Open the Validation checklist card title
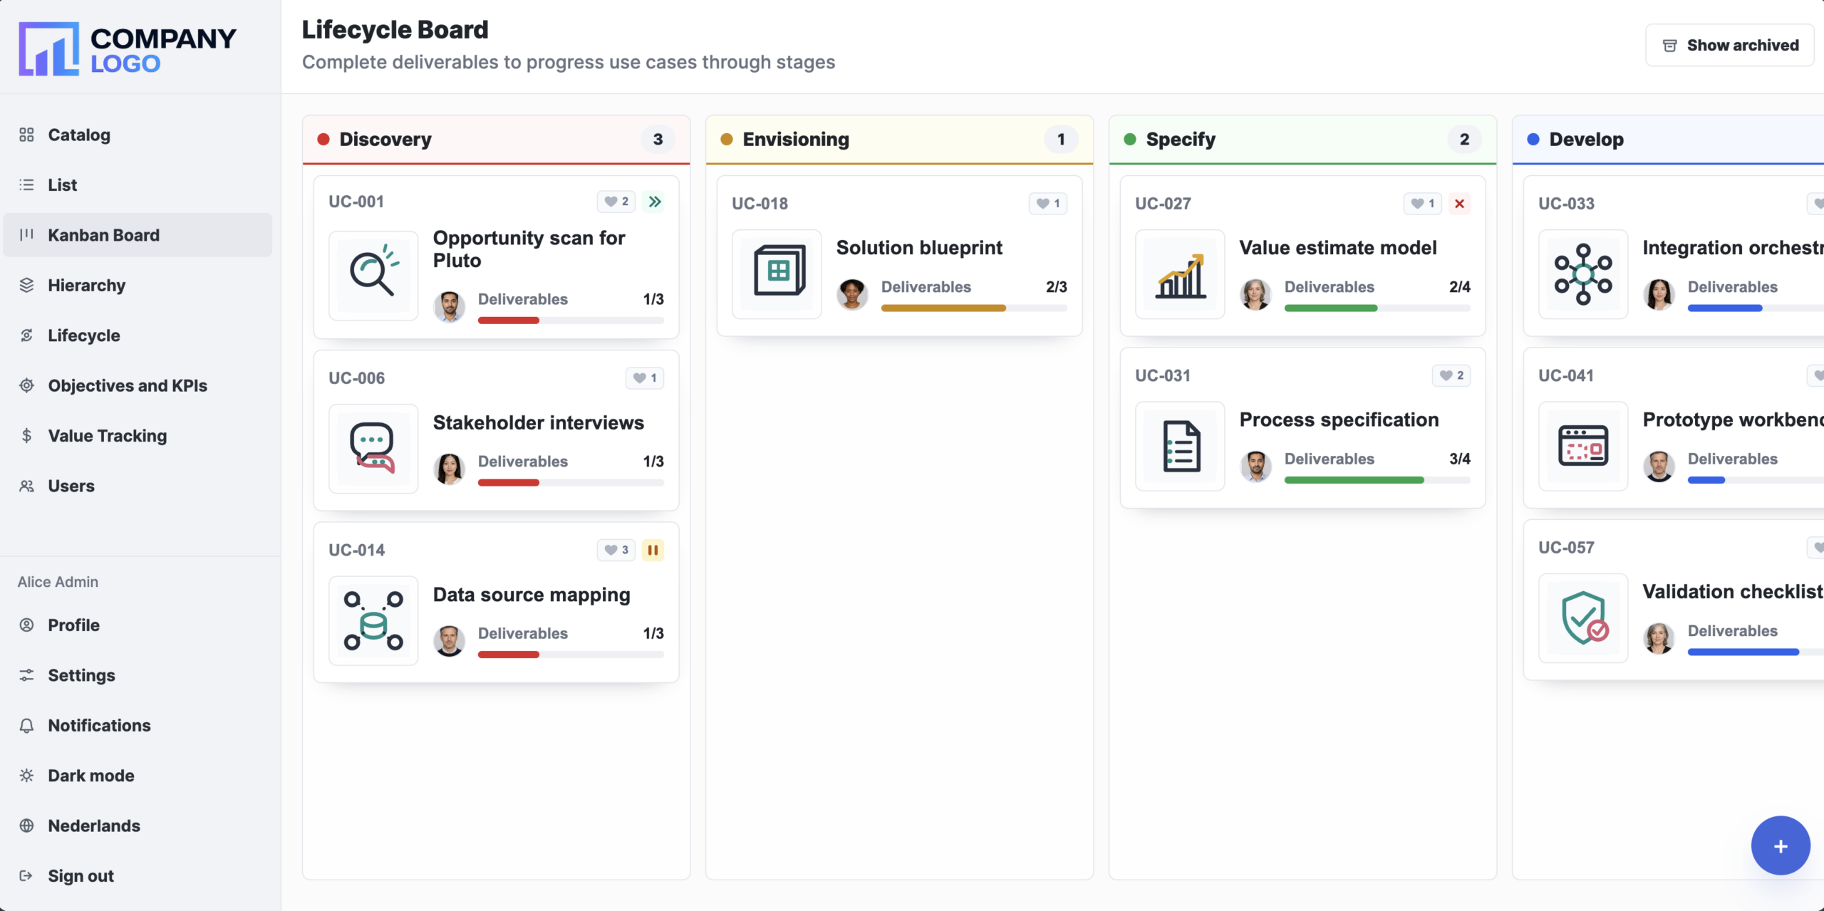The height and width of the screenshot is (911, 1824). [1733, 592]
